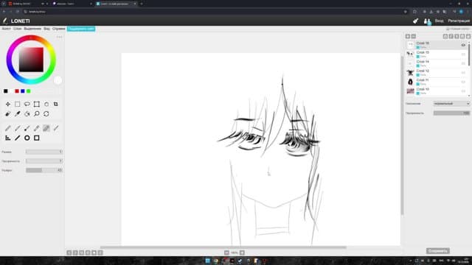472x265 pixels.
Task: Select the Crop tool
Action: click(56, 104)
